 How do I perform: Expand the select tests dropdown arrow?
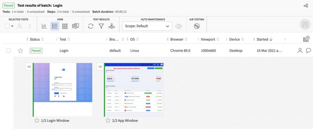(12, 26)
